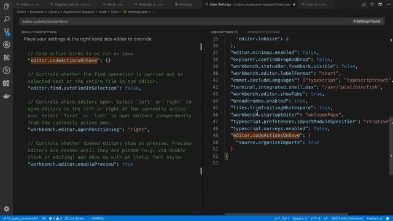The width and height of the screenshot is (393, 221).
Task: Click the errors and warnings count in status bar
Action: click(x=55, y=219)
